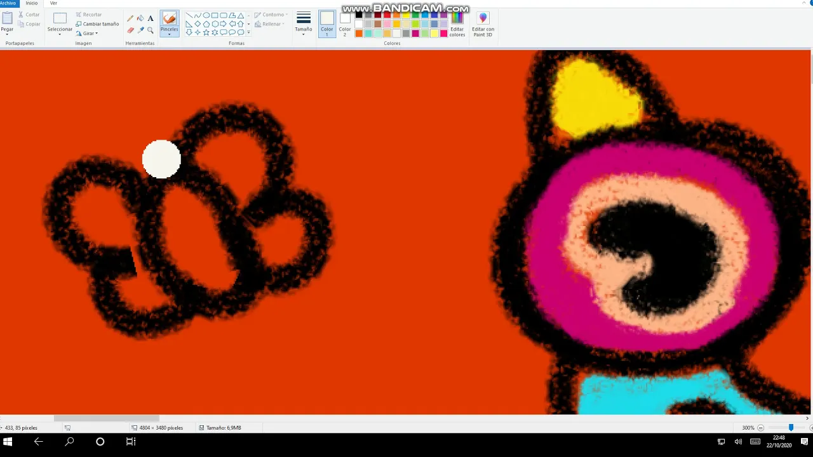813x457 pixels.
Task: Choose the Diamond shape
Action: [x=198, y=24]
